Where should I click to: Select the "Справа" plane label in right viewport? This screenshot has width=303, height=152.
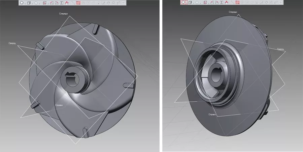coord(212,114)
